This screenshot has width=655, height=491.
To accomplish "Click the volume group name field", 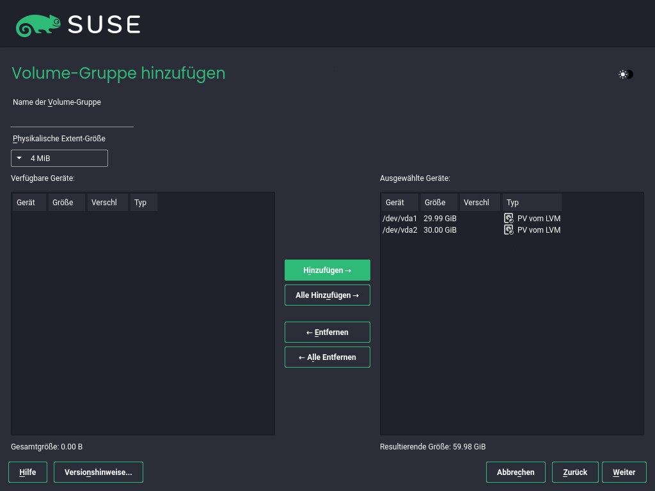I will [72, 119].
